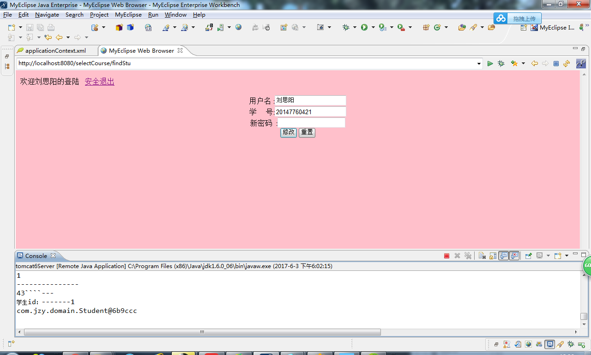Screen dimensions: 591x355
Task: Run the application with the green Run icon
Action: point(364,27)
